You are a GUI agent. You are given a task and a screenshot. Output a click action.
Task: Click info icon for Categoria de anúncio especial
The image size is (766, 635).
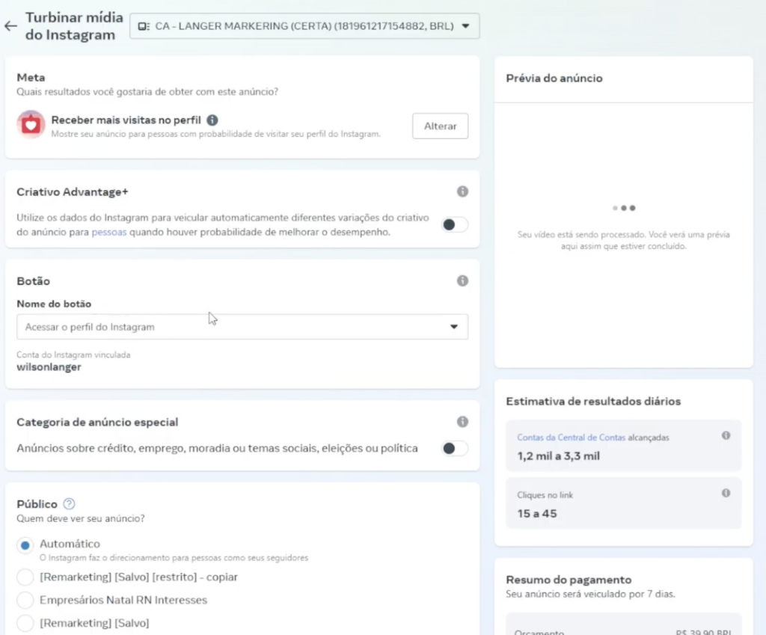[462, 422]
